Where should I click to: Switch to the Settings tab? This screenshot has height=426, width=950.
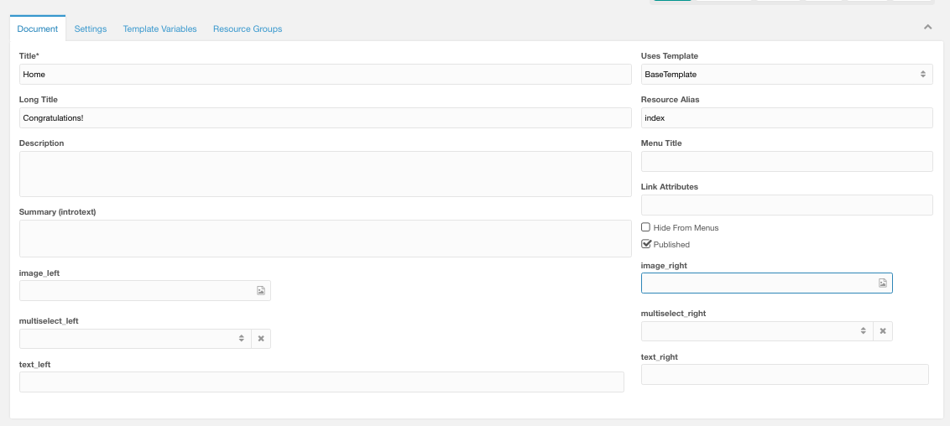coord(91,29)
